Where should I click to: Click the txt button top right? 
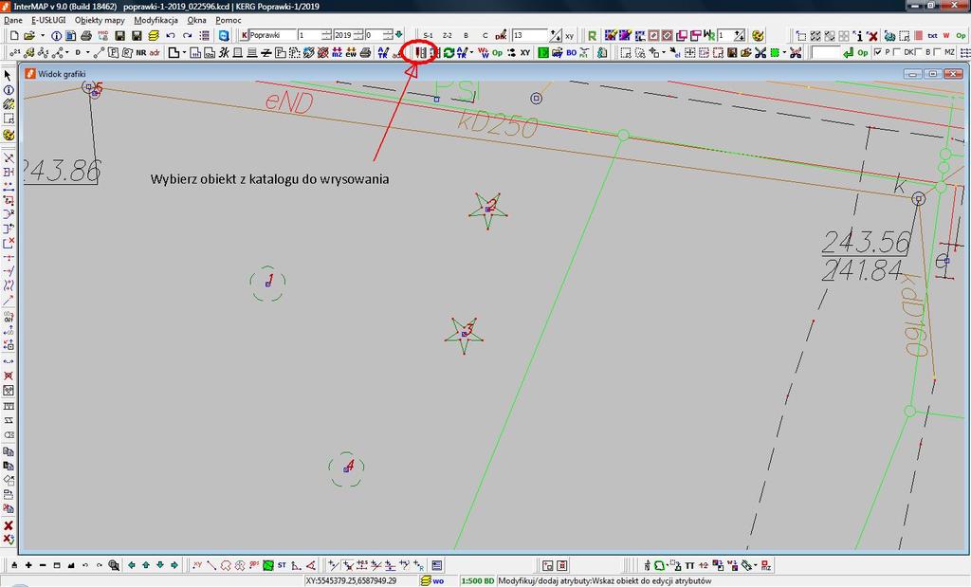tap(932, 36)
